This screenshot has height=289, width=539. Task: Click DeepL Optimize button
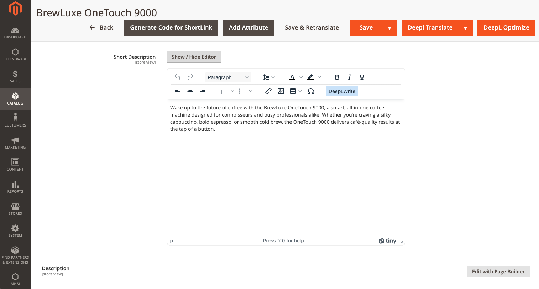tap(506, 28)
